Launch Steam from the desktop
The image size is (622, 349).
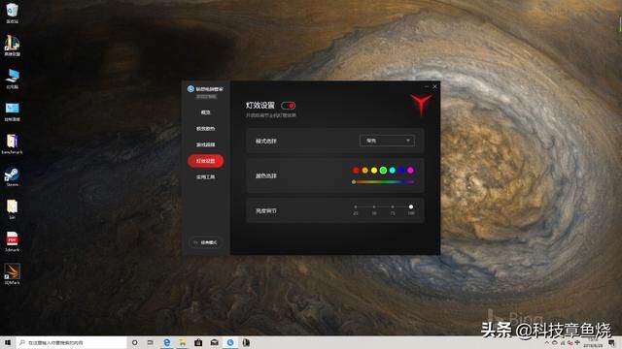[13, 176]
